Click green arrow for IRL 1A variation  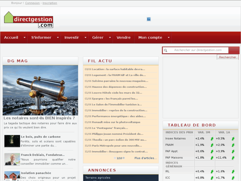tap(233, 171)
